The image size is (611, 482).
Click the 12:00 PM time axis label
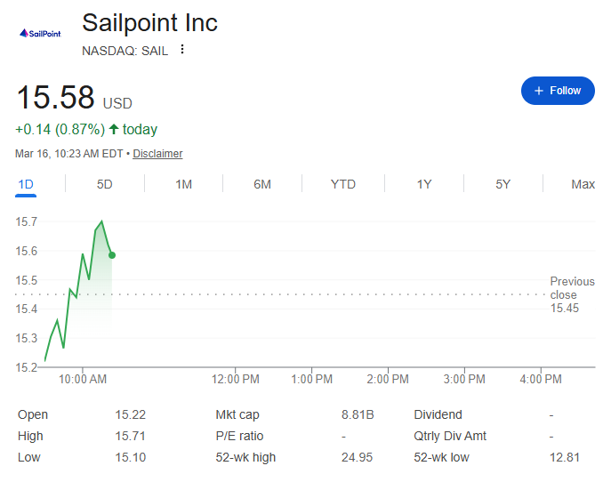(237, 379)
